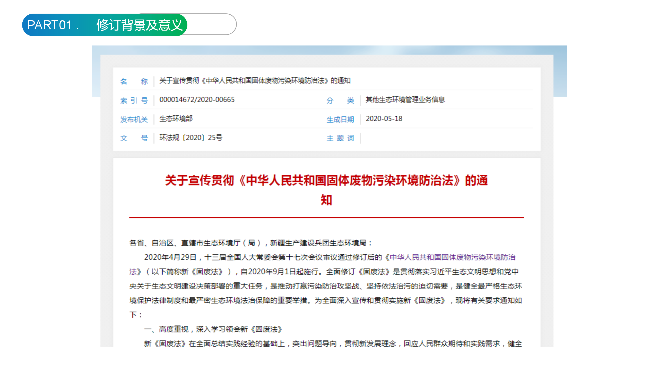The height and width of the screenshot is (370, 659).
Task: Click the salutation line 各省、自治区、直辖市生态环境厅
Action: click(x=250, y=243)
